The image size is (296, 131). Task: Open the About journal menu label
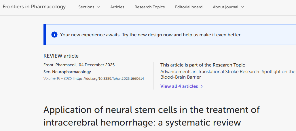click(226, 7)
